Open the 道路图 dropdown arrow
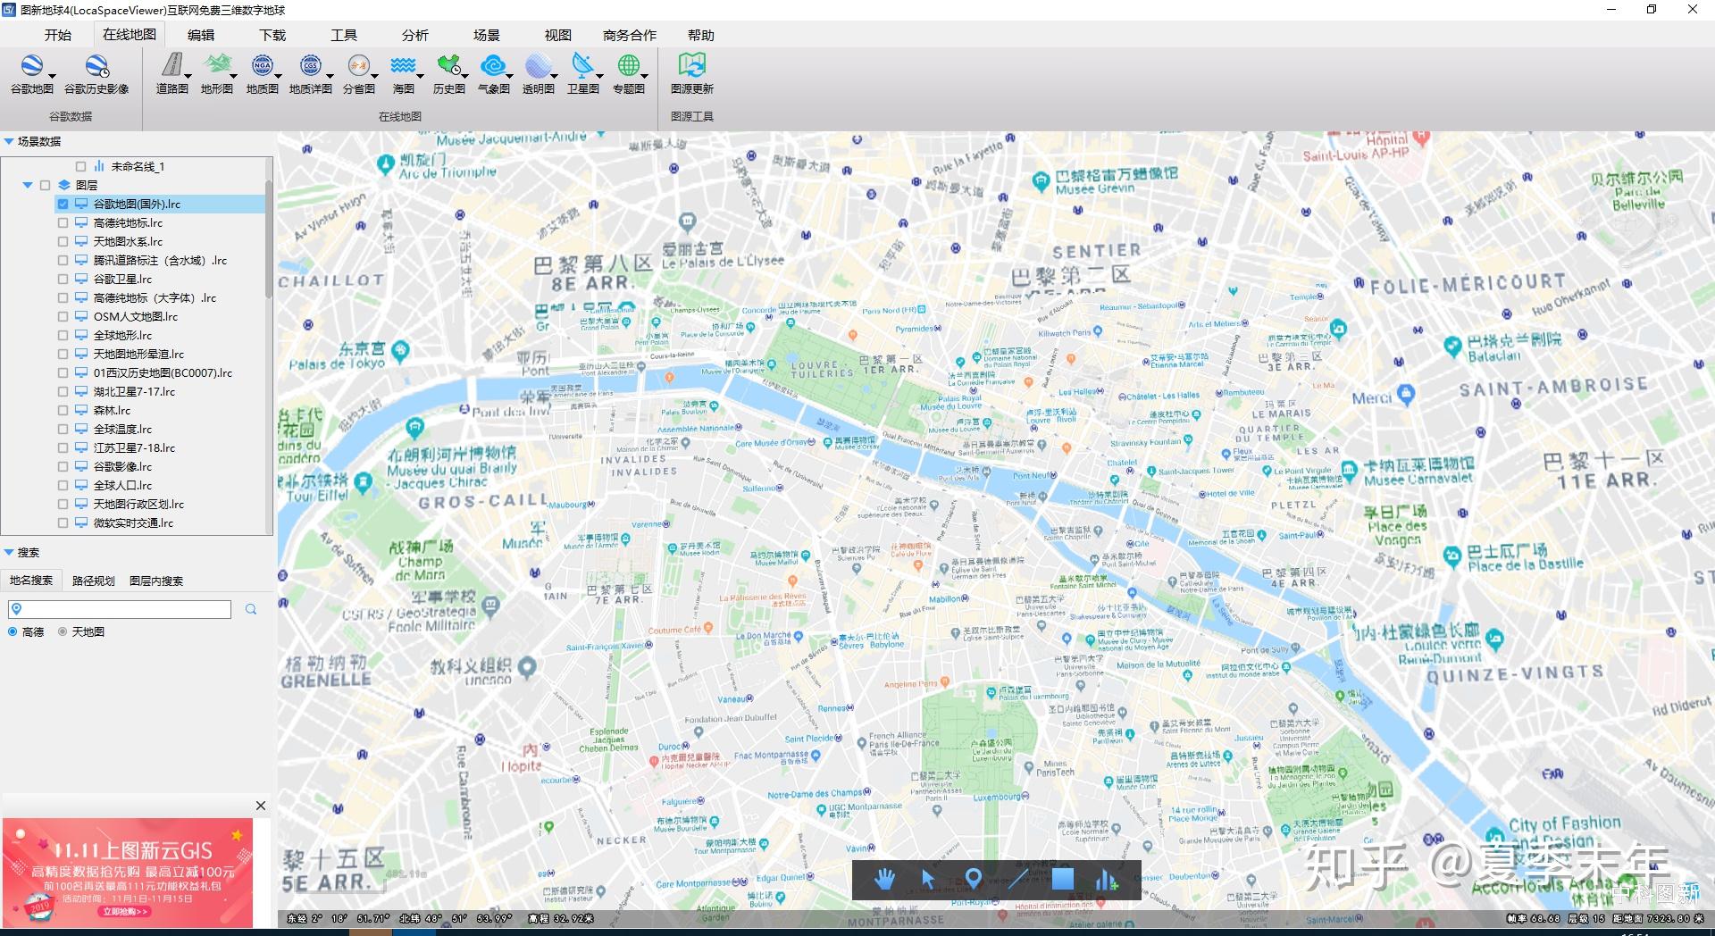1715x936 pixels. pyautogui.click(x=188, y=76)
